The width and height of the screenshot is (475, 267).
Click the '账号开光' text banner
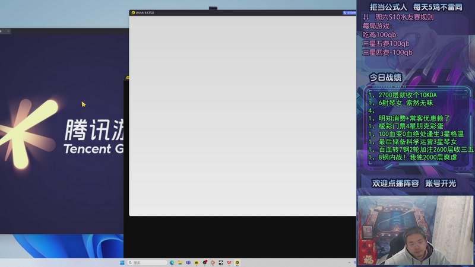(441, 183)
